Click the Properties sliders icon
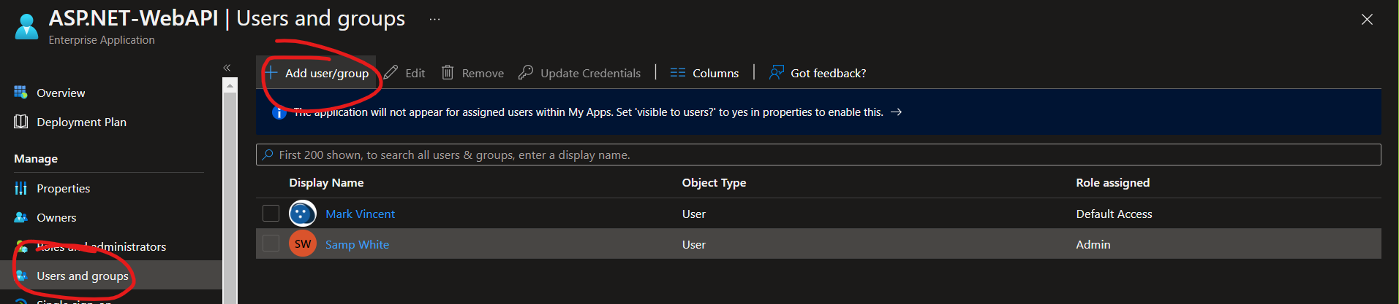Image resolution: width=1399 pixels, height=304 pixels. click(x=20, y=188)
